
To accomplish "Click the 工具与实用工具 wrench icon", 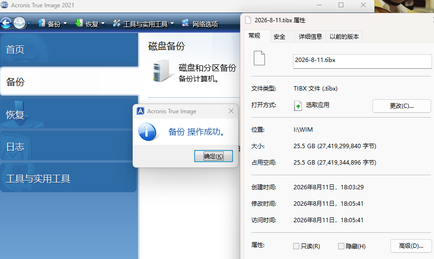I will click(x=117, y=23).
